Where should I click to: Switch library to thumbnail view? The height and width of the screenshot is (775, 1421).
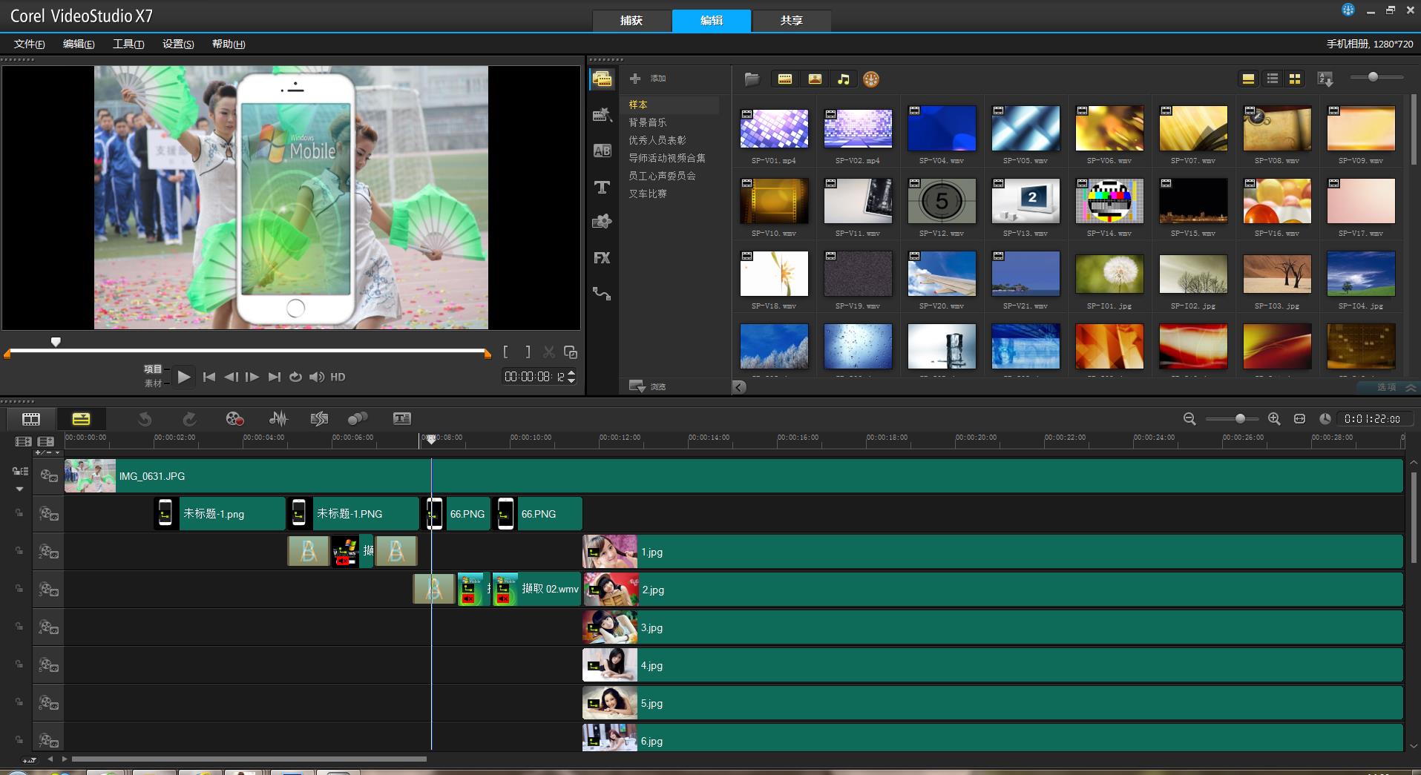coord(1295,79)
